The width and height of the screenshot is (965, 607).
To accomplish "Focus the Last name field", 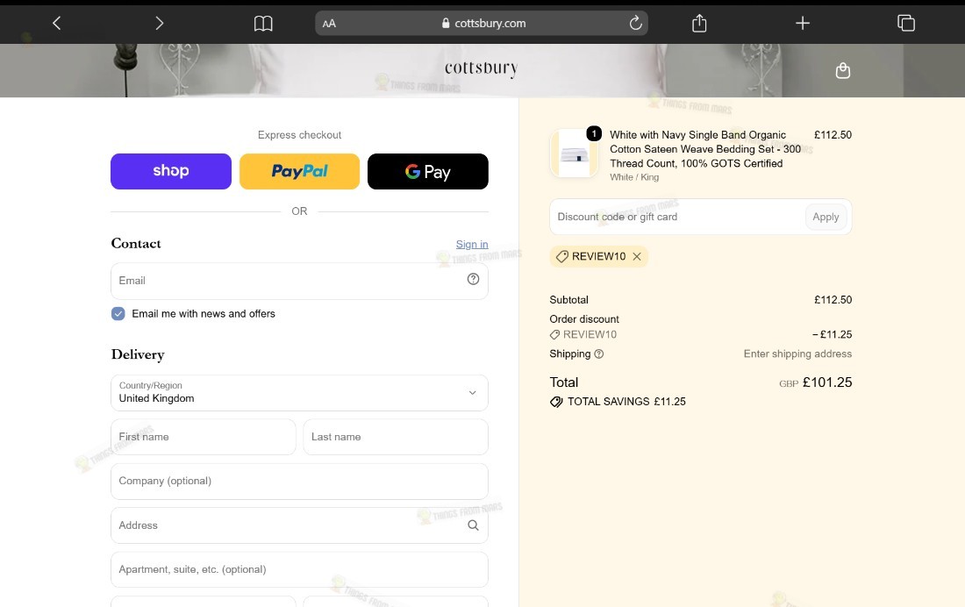I will tap(396, 437).
